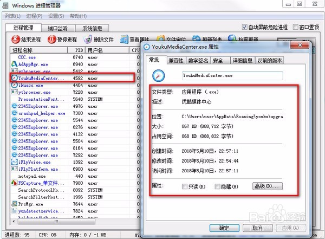
Task: Open the 进程(P) menu
Action: pyautogui.click(x=34, y=16)
